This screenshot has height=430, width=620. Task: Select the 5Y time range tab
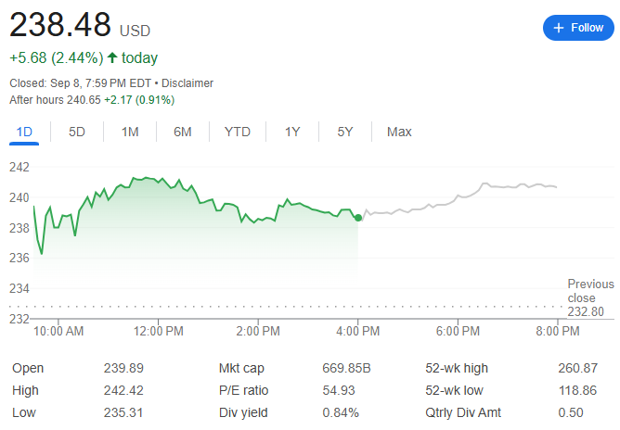point(345,132)
